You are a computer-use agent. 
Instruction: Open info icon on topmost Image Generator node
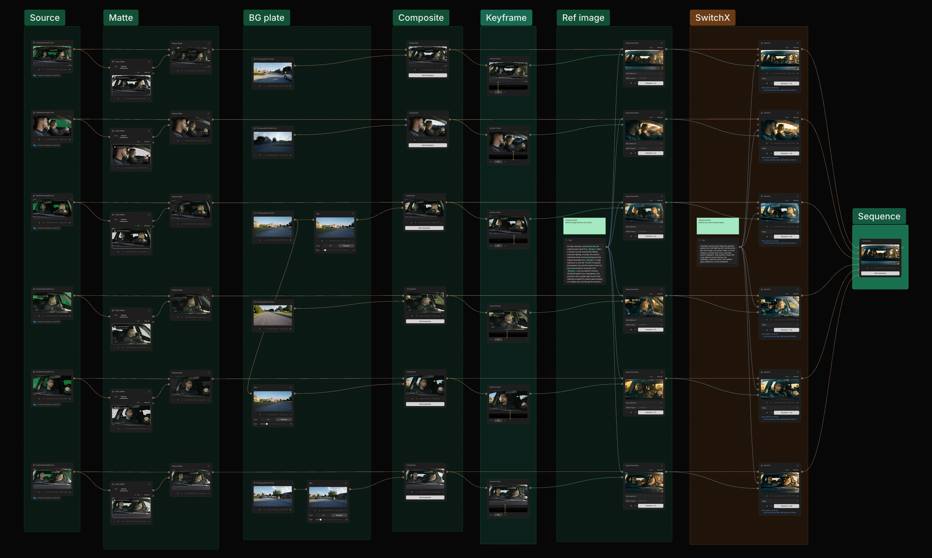click(x=662, y=43)
